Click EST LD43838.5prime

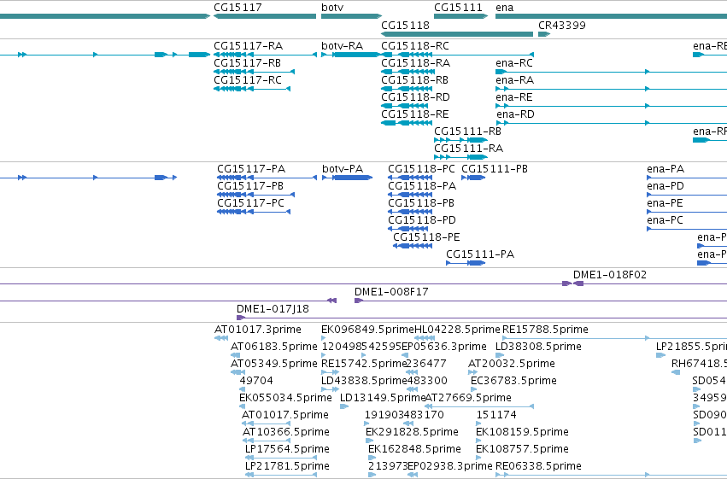pyautogui.click(x=364, y=381)
